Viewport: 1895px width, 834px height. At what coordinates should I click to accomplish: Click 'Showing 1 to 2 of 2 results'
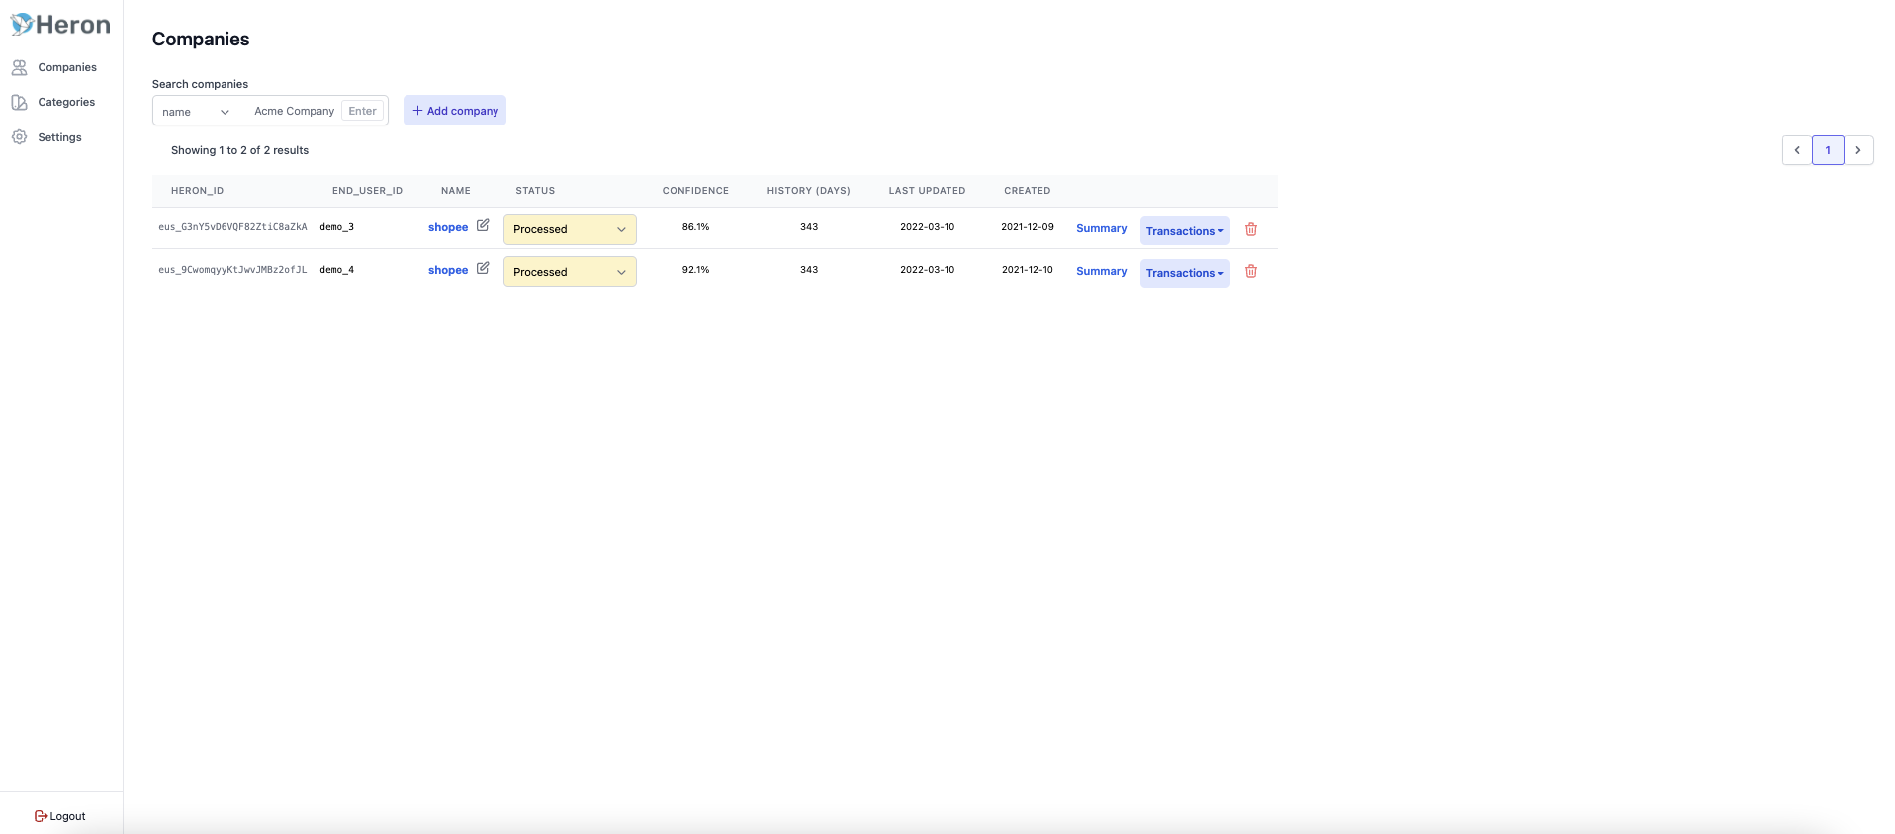(x=239, y=150)
